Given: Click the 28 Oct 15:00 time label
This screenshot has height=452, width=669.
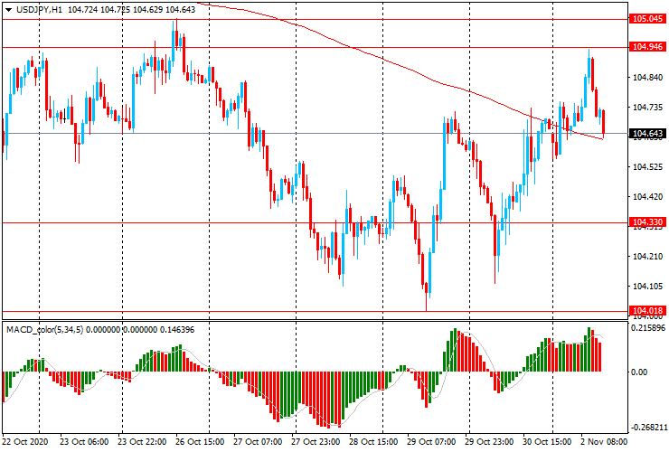Looking at the screenshot, I should [x=373, y=441].
